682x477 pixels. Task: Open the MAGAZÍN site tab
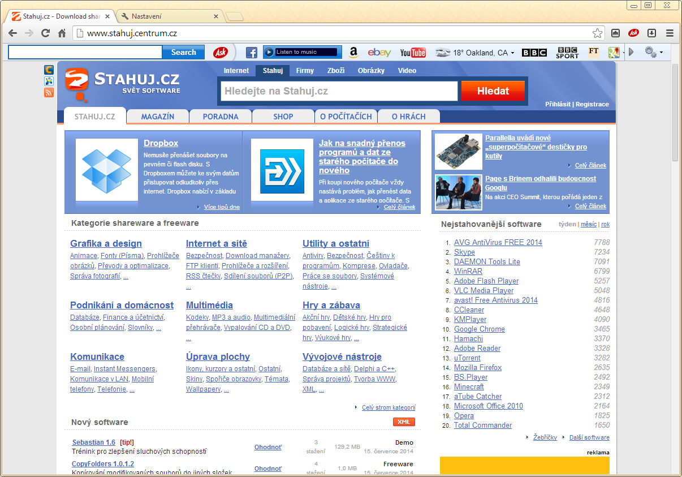[158, 117]
